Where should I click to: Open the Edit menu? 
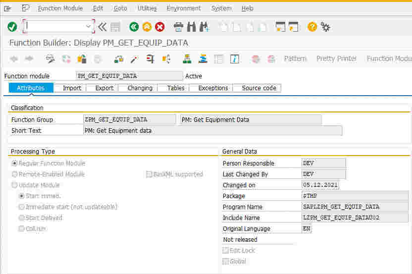coord(98,8)
